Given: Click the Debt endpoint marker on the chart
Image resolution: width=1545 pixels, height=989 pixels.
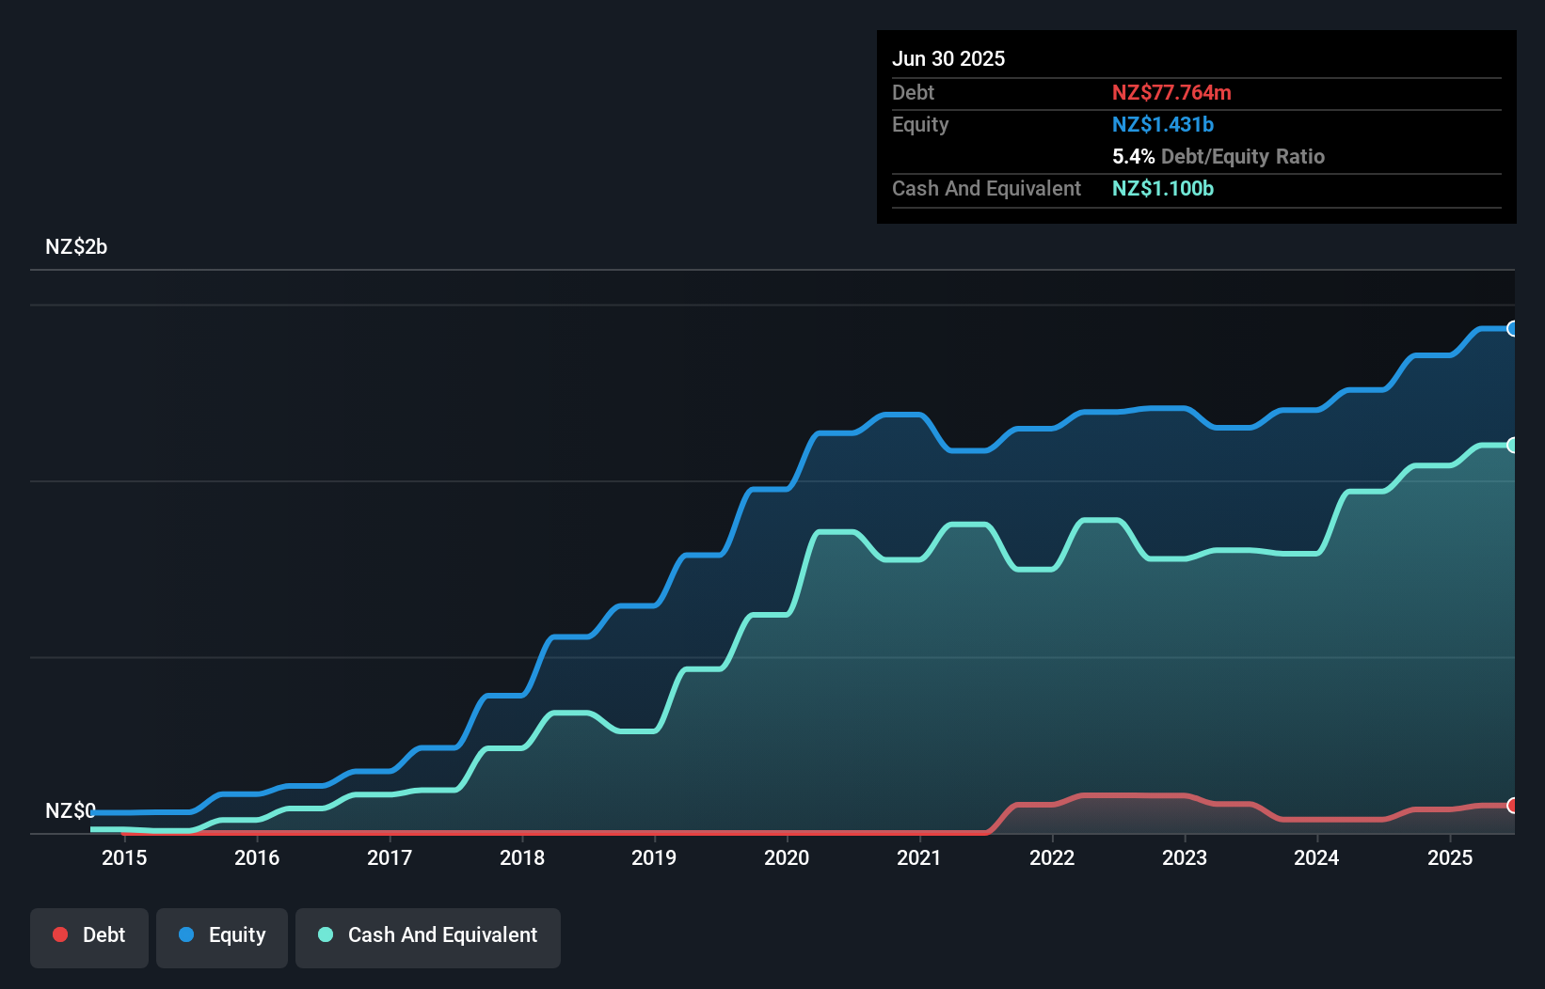Looking at the screenshot, I should [x=1512, y=807].
